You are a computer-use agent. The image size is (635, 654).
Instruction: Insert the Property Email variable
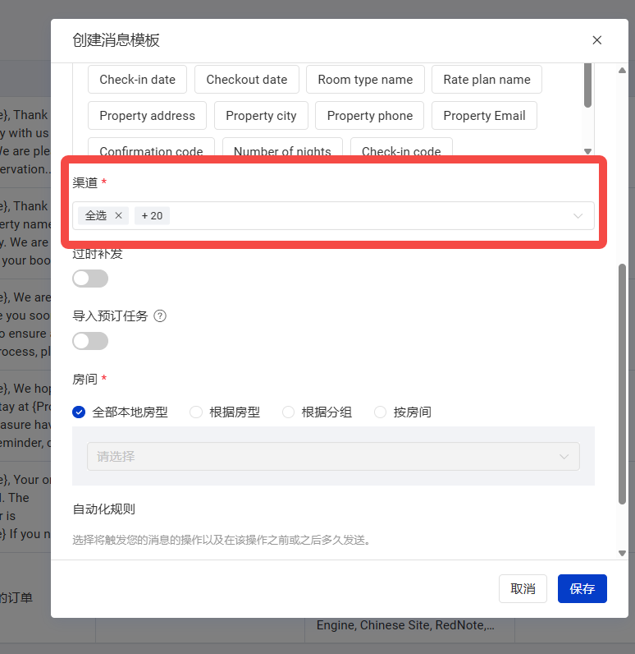tap(484, 116)
